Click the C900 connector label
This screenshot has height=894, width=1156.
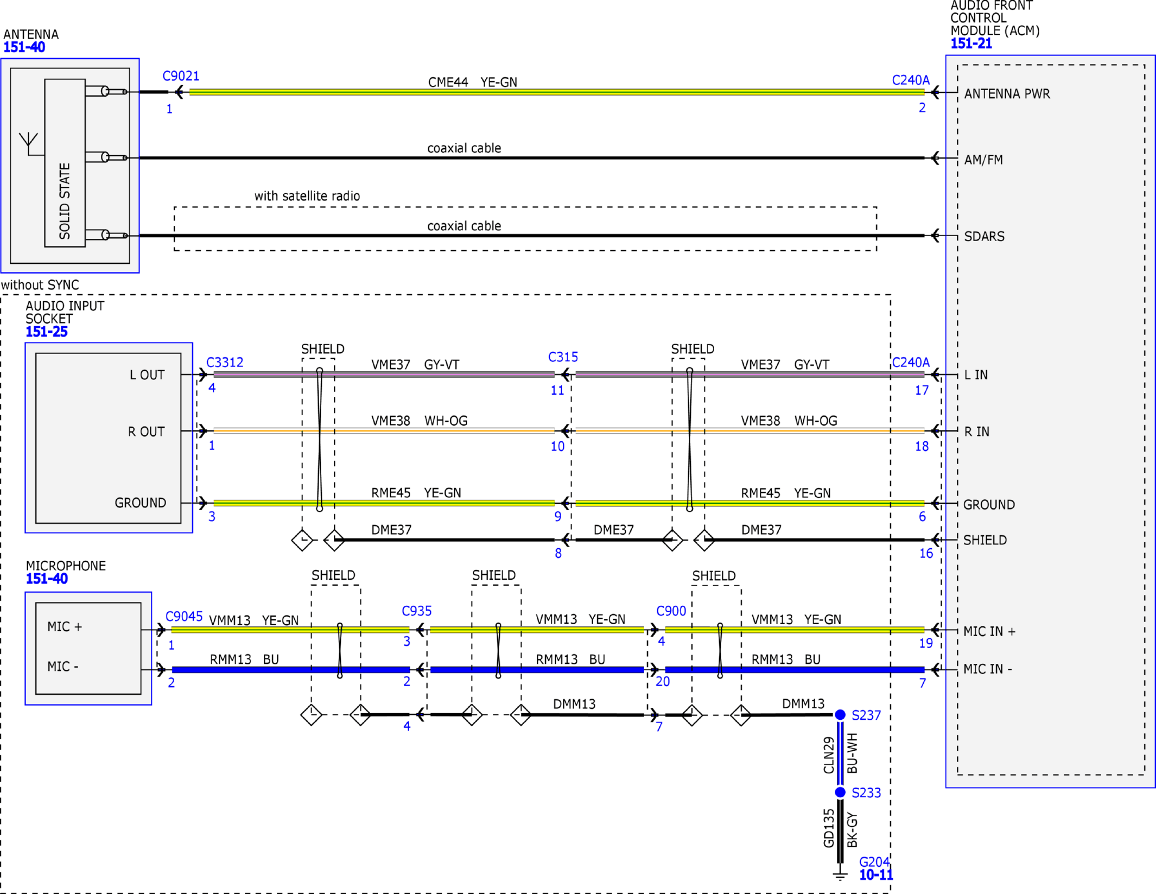pyautogui.click(x=671, y=611)
